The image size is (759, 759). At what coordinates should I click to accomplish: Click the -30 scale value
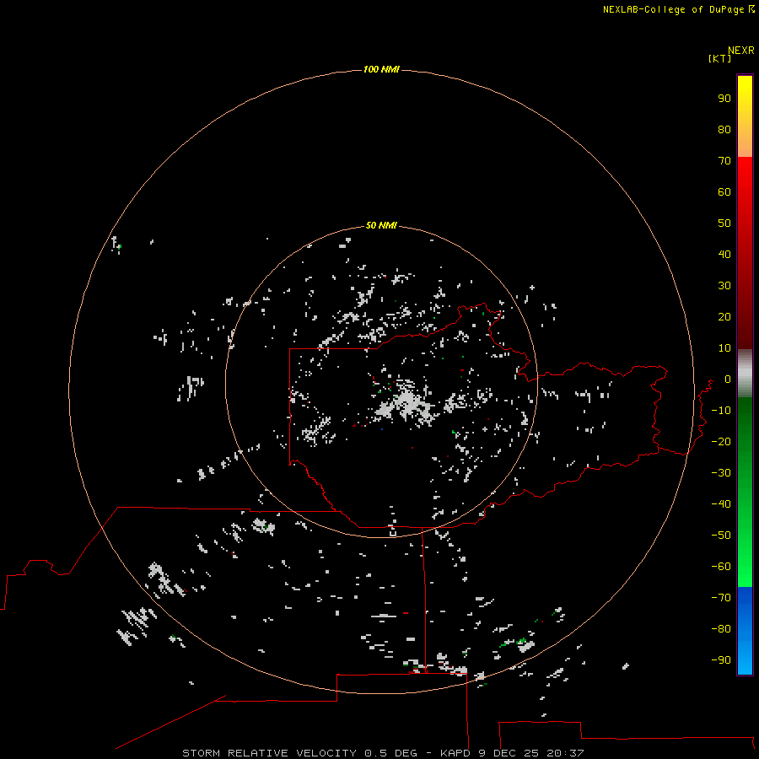(x=721, y=473)
